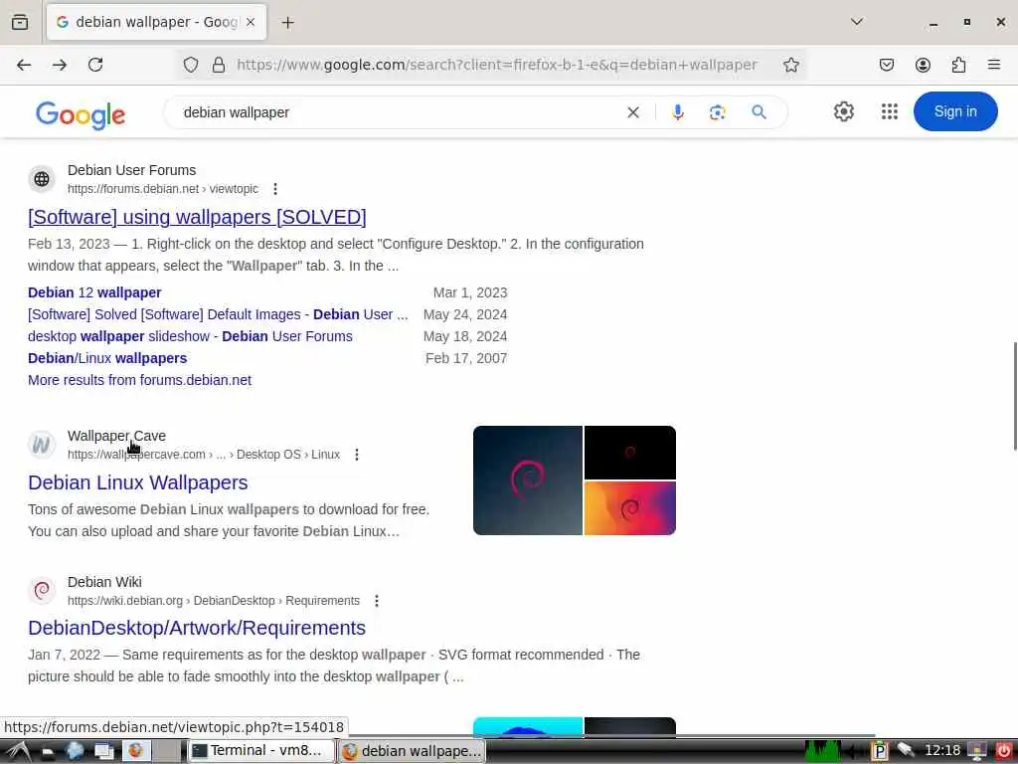Open Firefox application hamburger menu
This screenshot has height=764, width=1018.
(x=994, y=65)
